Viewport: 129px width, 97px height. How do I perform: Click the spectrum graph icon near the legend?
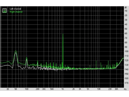pos(4,11)
